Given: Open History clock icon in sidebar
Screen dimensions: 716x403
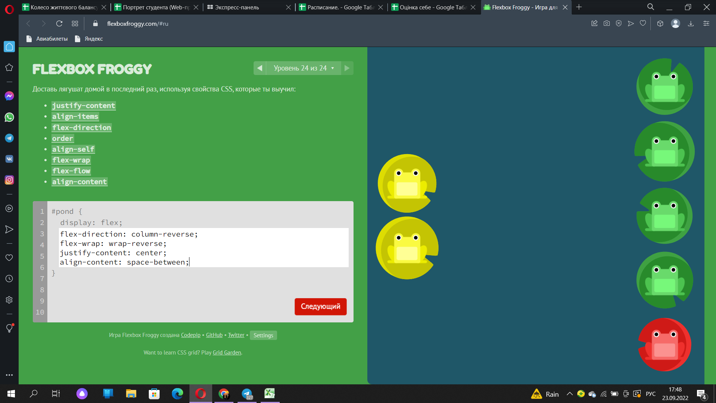Looking at the screenshot, I should coord(9,279).
